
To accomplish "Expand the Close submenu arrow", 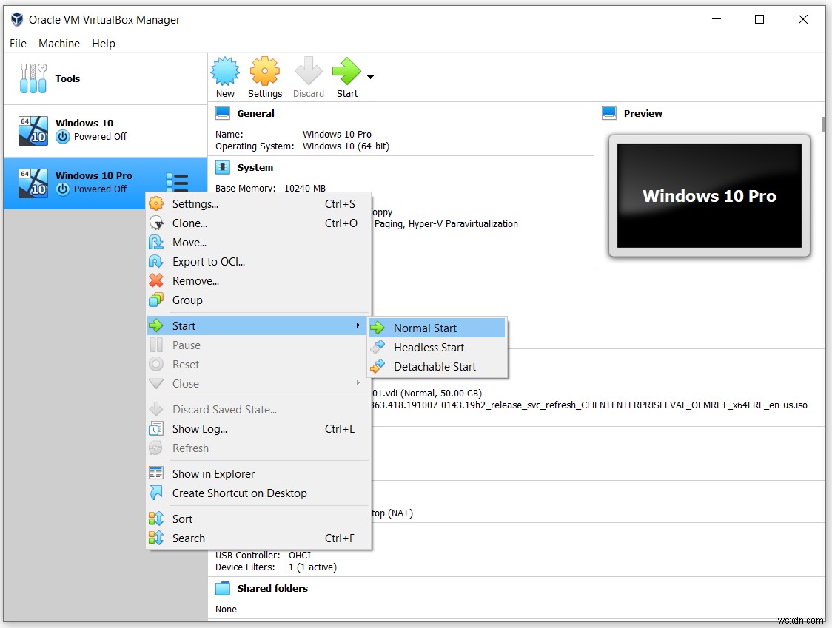I will tap(358, 384).
